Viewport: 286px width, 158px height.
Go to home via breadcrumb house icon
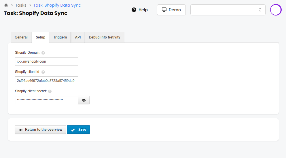pos(6,5)
